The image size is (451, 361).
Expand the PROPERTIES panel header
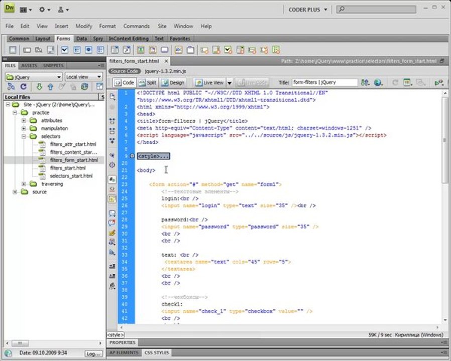(123, 342)
